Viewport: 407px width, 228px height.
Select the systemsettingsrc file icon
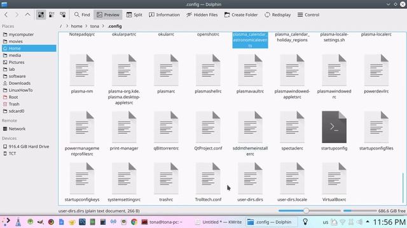pyautogui.click(x=124, y=179)
